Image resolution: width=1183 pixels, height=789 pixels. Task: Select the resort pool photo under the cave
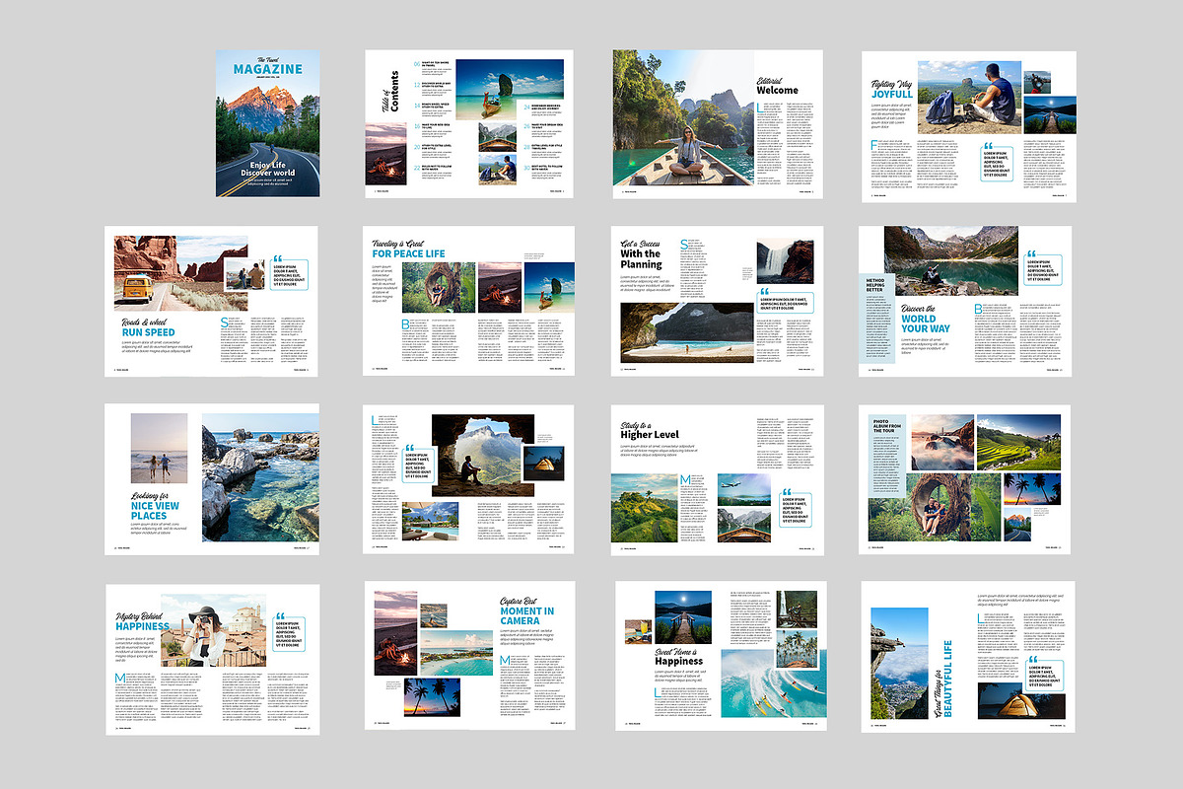pos(430,521)
